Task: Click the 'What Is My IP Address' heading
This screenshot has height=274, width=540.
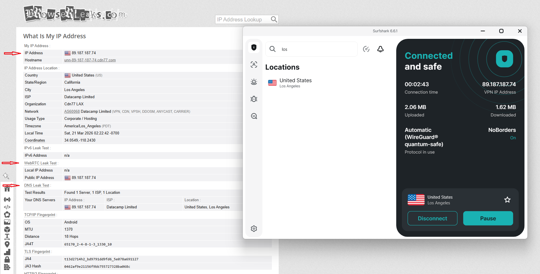Action: click(54, 36)
